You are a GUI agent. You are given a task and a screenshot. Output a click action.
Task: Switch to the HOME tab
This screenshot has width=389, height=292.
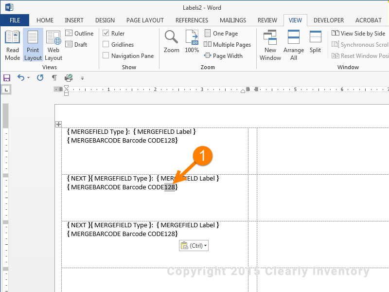tap(45, 20)
